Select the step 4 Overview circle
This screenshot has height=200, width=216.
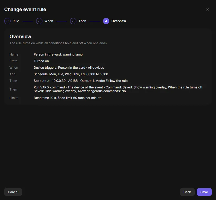point(106,21)
